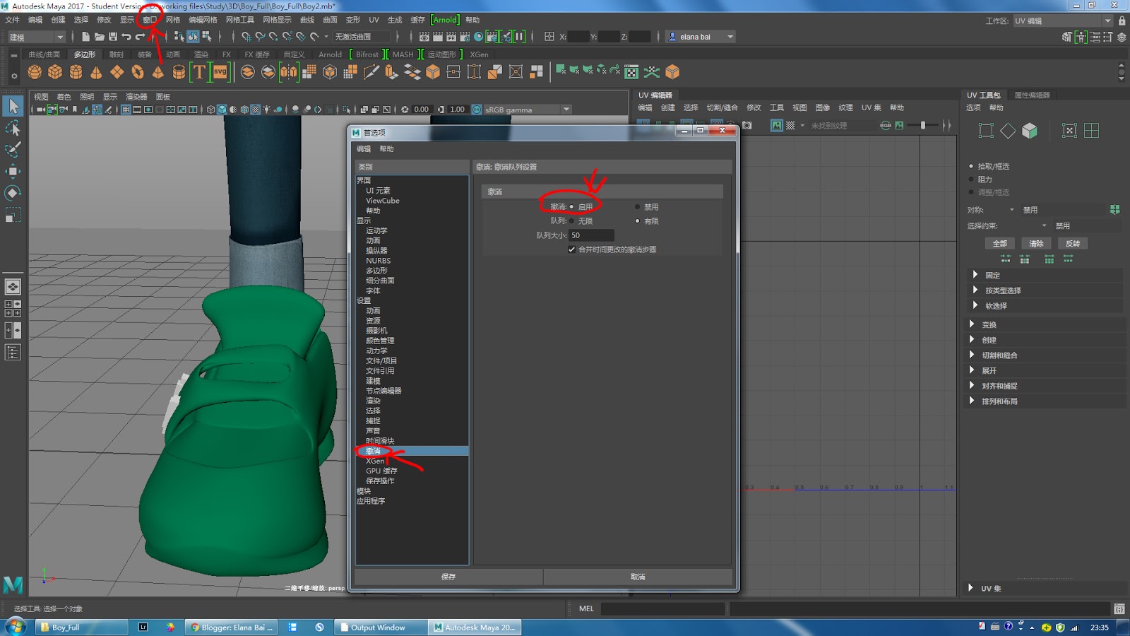Select the Move tool in toolbox
Image resolution: width=1130 pixels, height=636 pixels.
click(13, 172)
